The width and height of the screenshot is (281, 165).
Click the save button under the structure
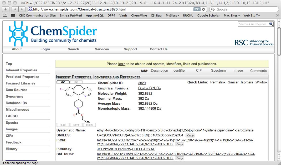76,125
